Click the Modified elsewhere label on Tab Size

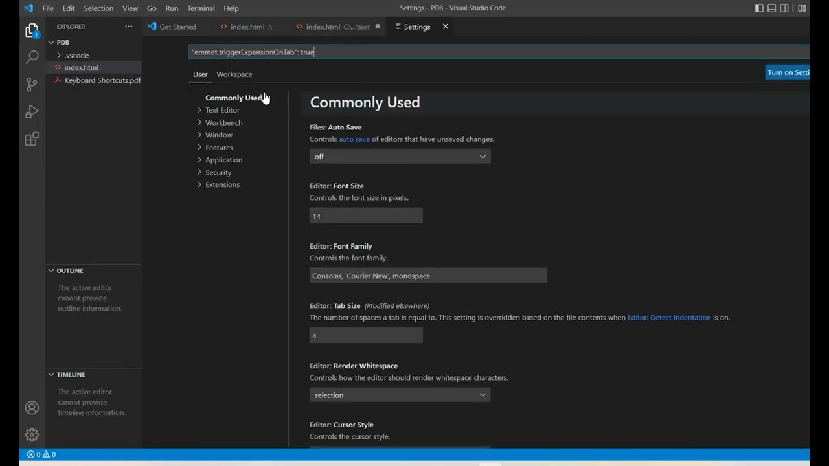click(397, 306)
